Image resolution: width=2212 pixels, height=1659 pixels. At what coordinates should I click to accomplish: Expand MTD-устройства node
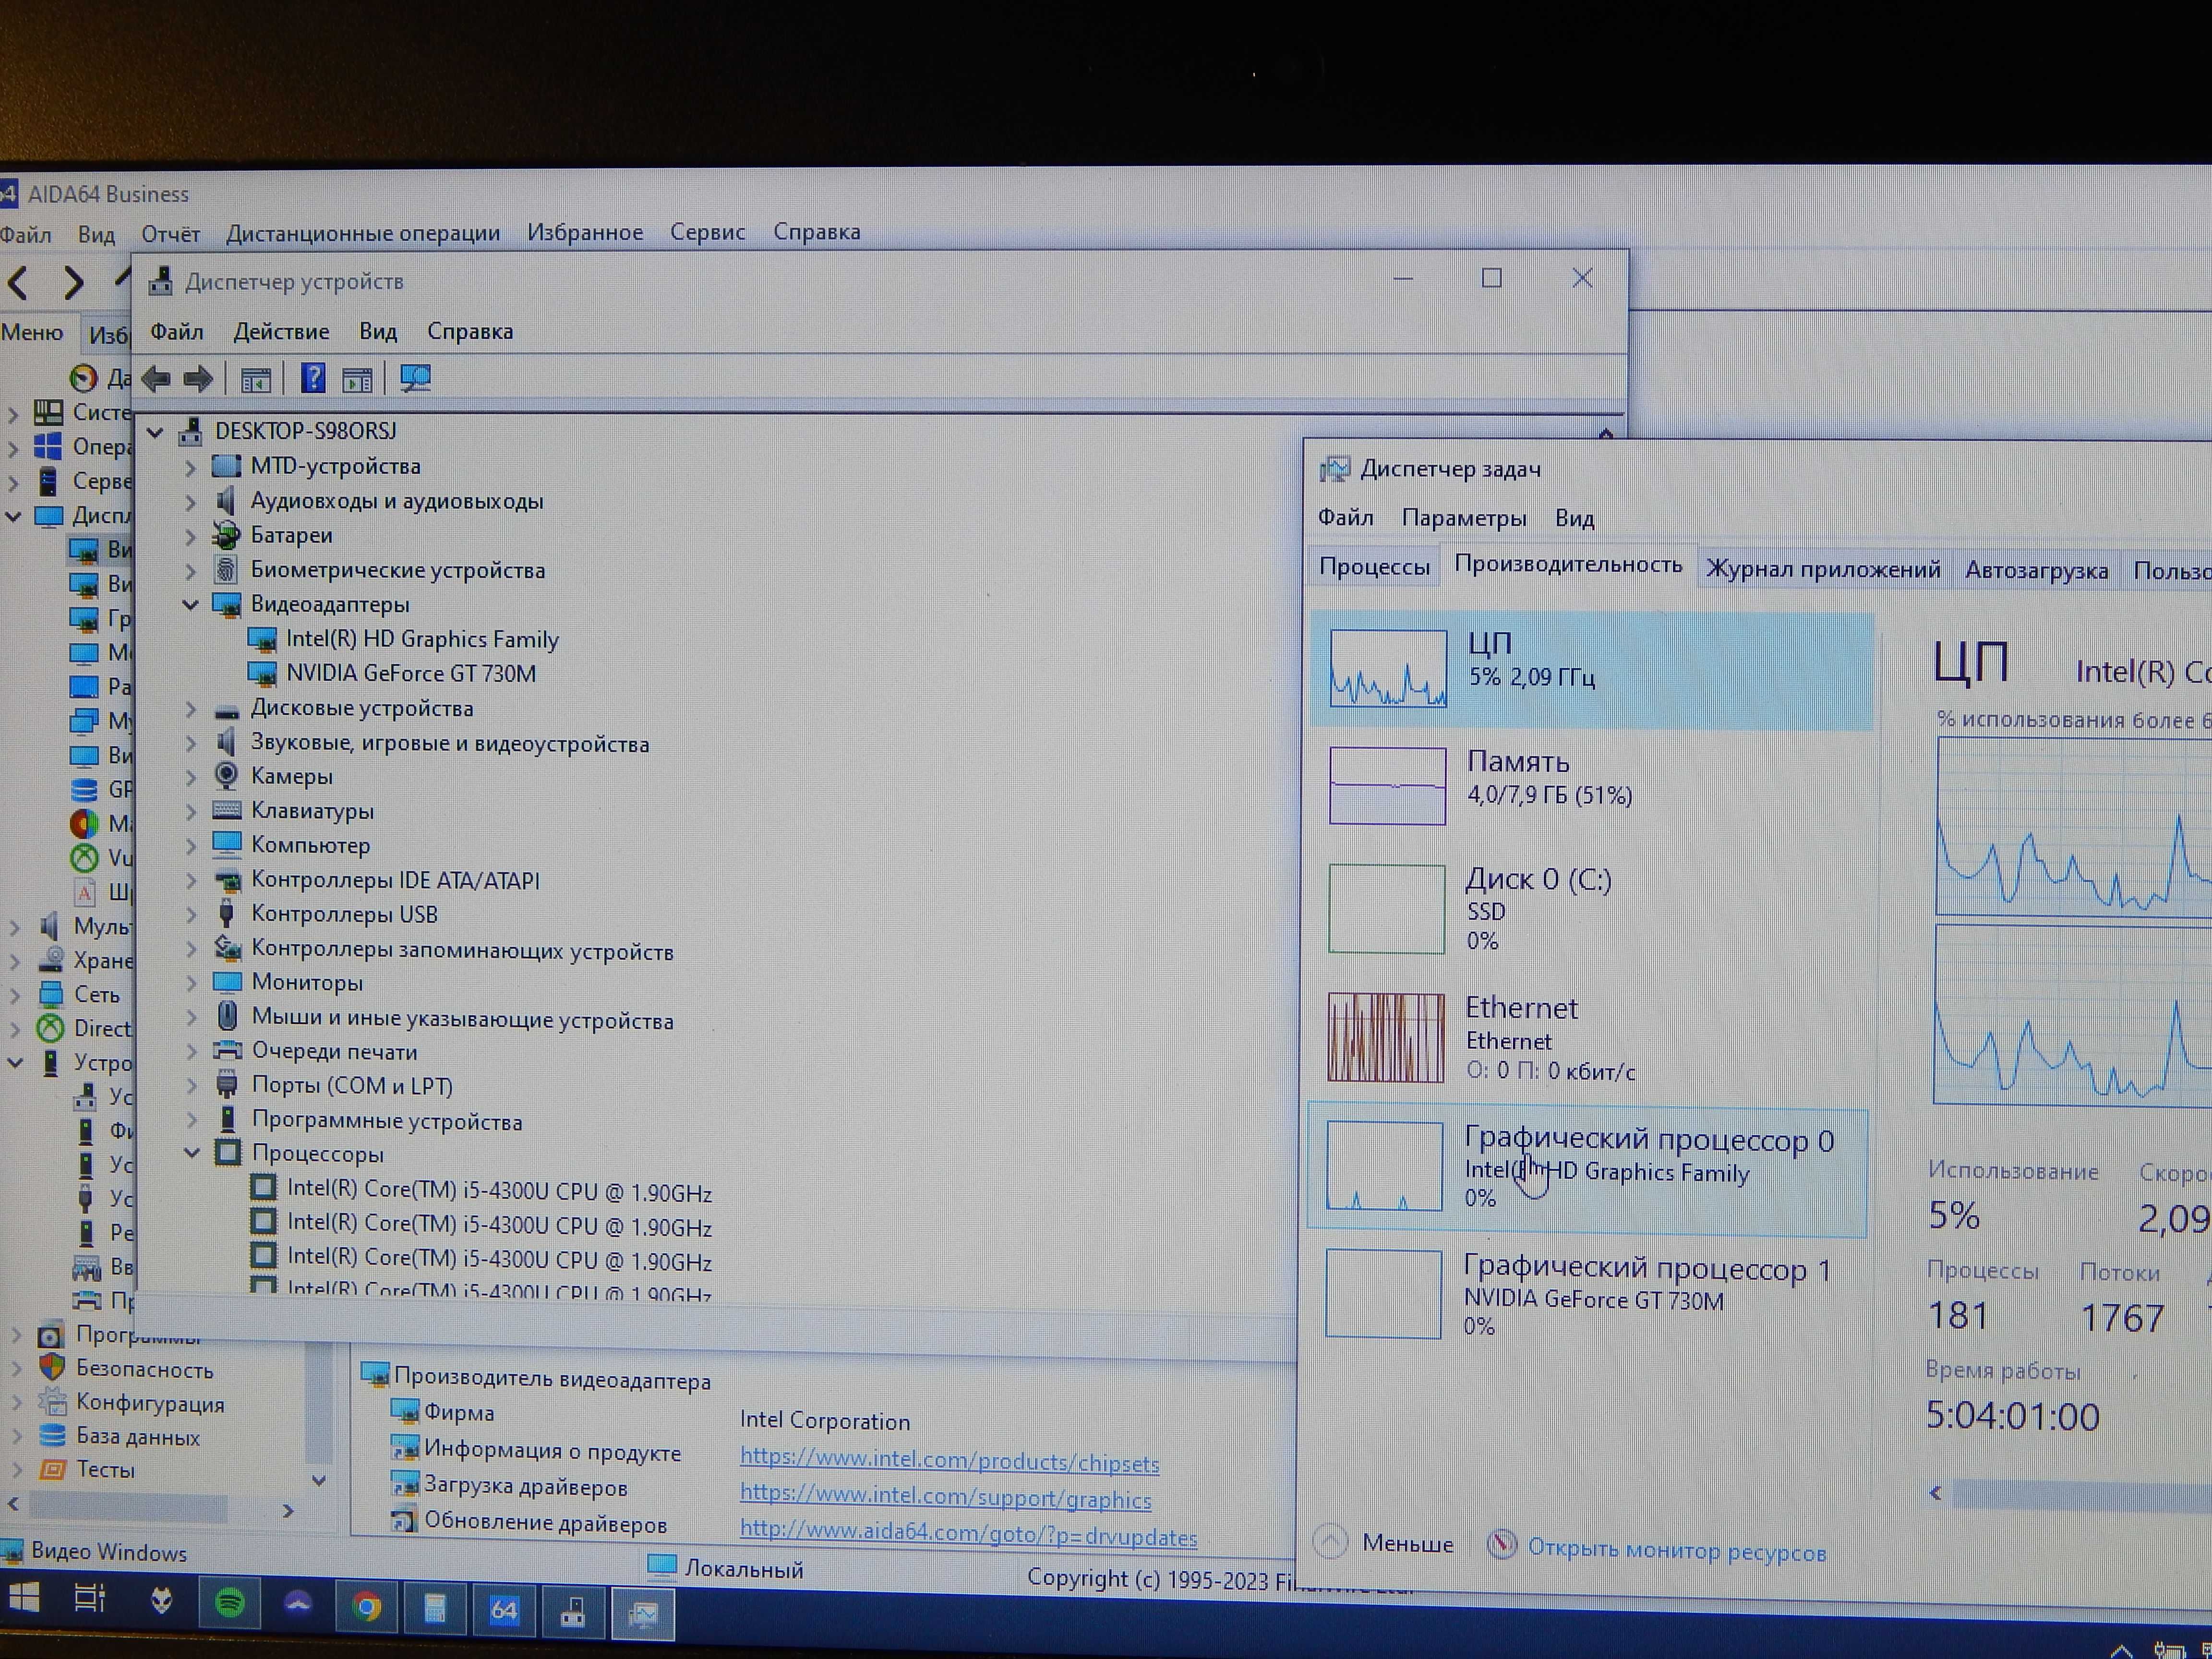coord(190,467)
